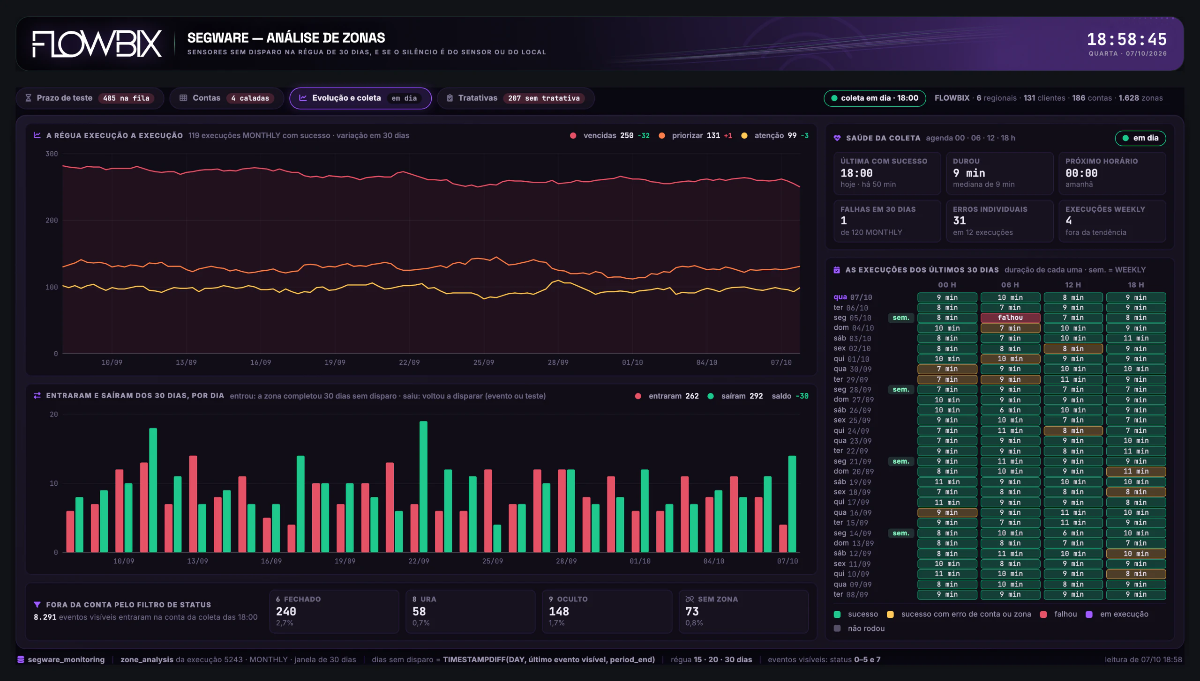The height and width of the screenshot is (681, 1200).
Task: Click the line-chart icon of A régua execução panel
Action: pos(37,135)
